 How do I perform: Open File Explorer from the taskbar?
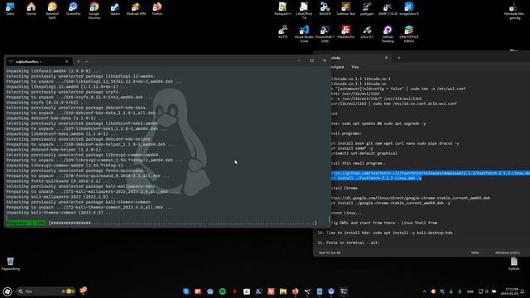(x=283, y=291)
